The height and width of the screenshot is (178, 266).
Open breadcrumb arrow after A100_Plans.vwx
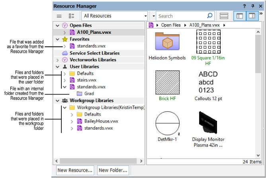tap(224, 25)
